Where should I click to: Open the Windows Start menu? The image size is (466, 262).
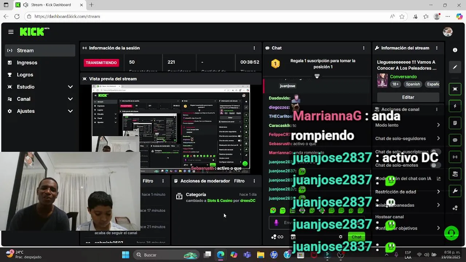point(126,255)
